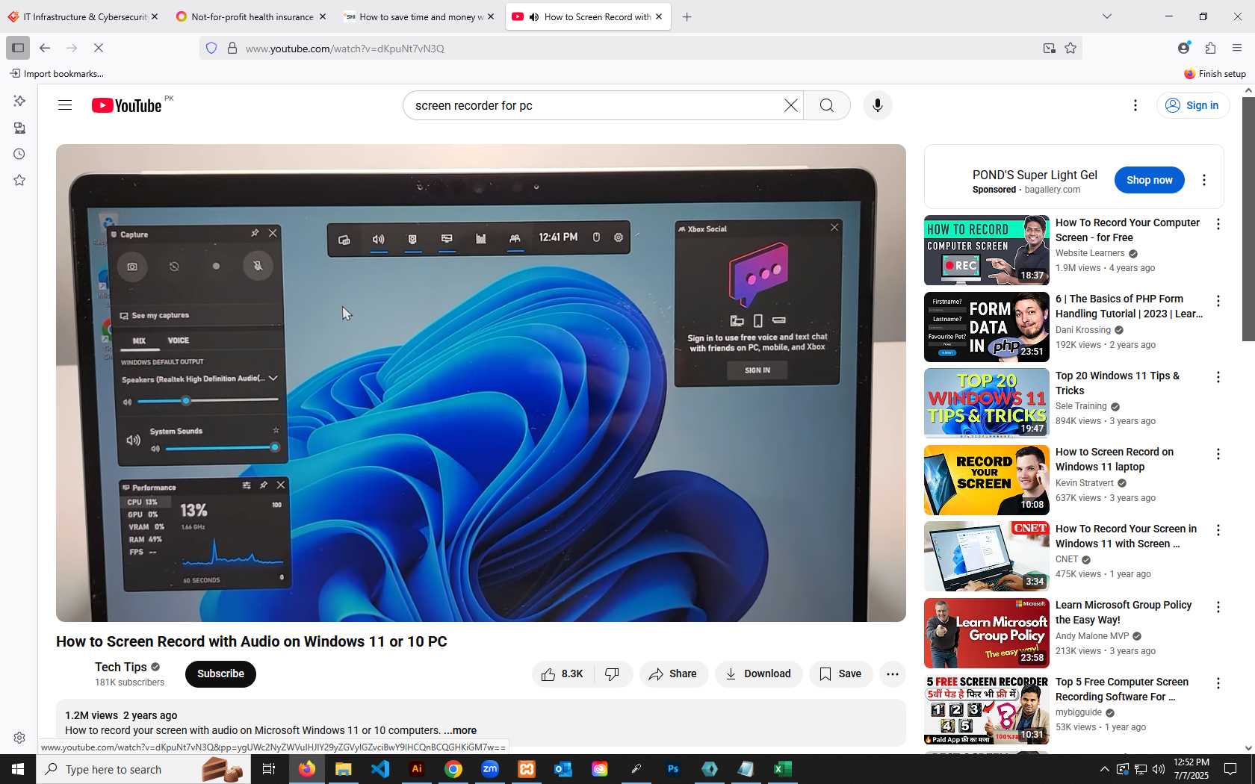Open options for the Kevin Stratvert video
The width and height of the screenshot is (1255, 784).
pyautogui.click(x=1218, y=454)
